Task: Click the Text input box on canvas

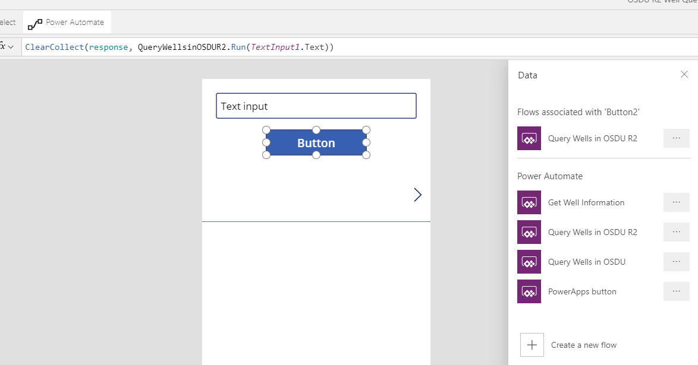Action: [x=316, y=106]
